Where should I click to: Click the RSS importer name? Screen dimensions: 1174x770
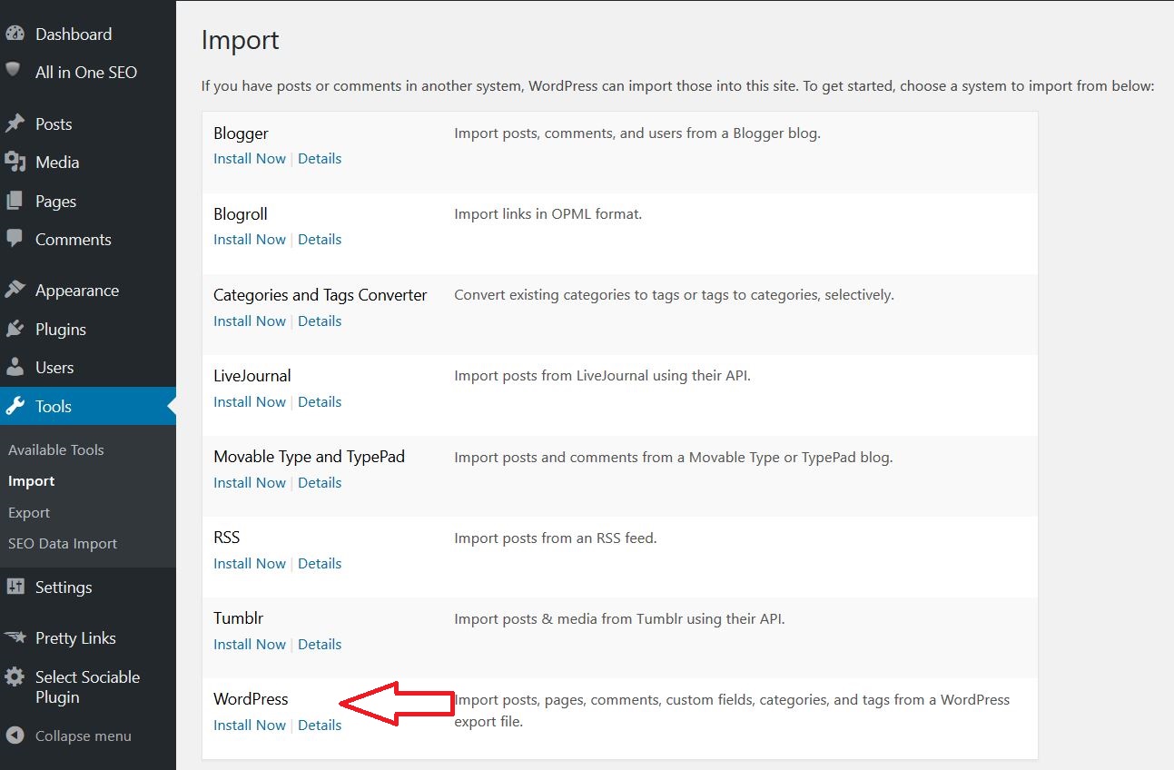(227, 538)
